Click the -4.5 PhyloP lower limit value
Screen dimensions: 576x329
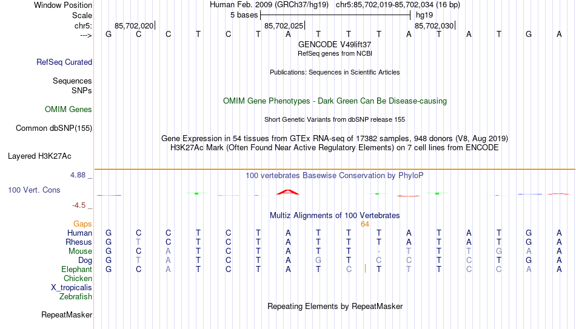79,205
